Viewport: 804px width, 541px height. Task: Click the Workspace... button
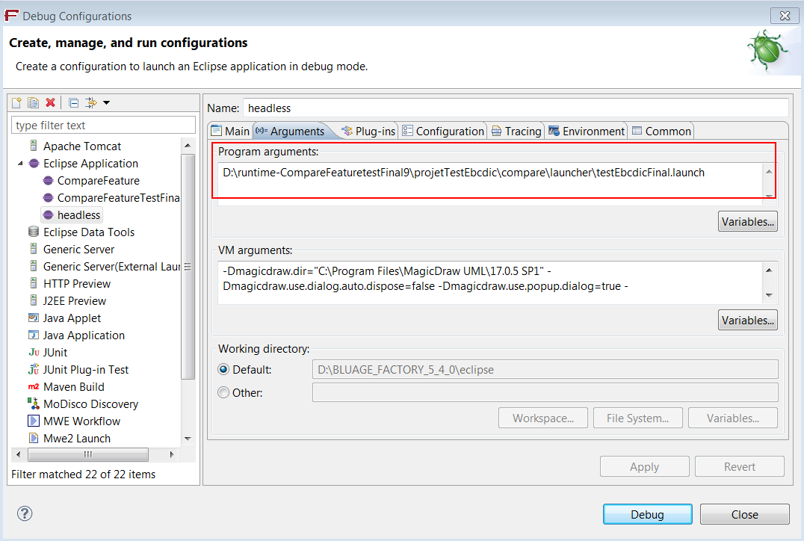543,418
